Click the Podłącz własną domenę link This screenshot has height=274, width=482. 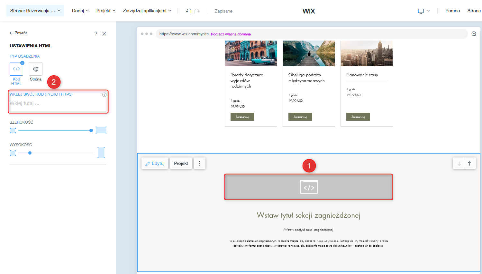pos(231,34)
